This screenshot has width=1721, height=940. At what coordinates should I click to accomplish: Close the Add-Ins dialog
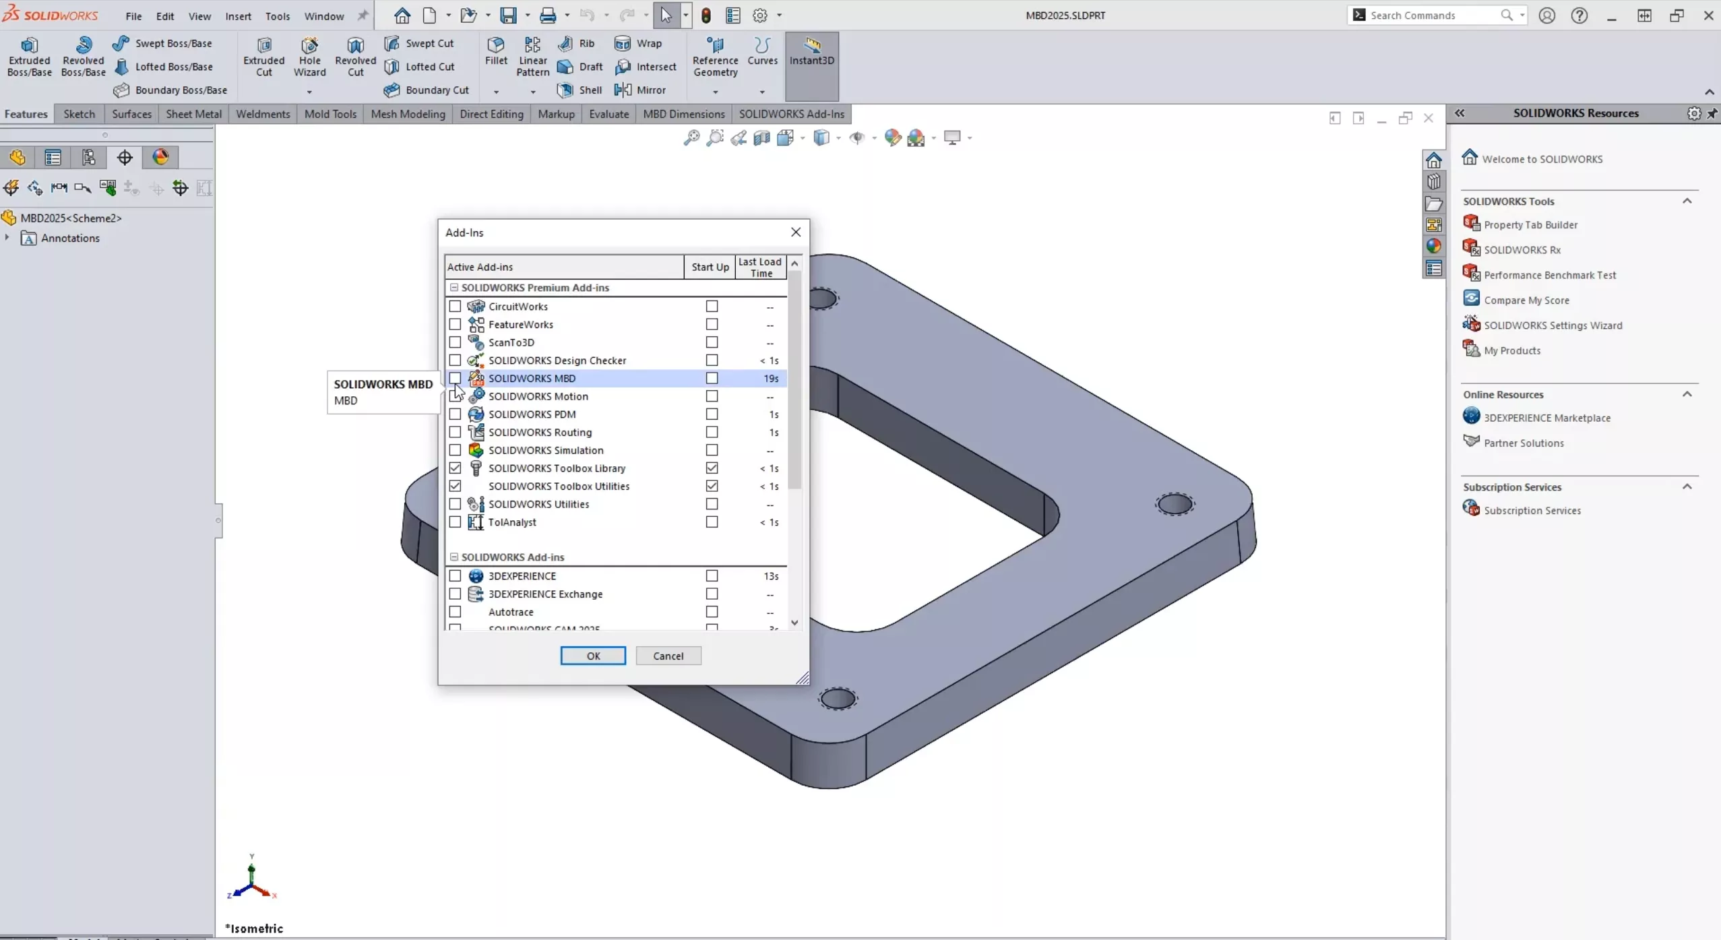(796, 232)
